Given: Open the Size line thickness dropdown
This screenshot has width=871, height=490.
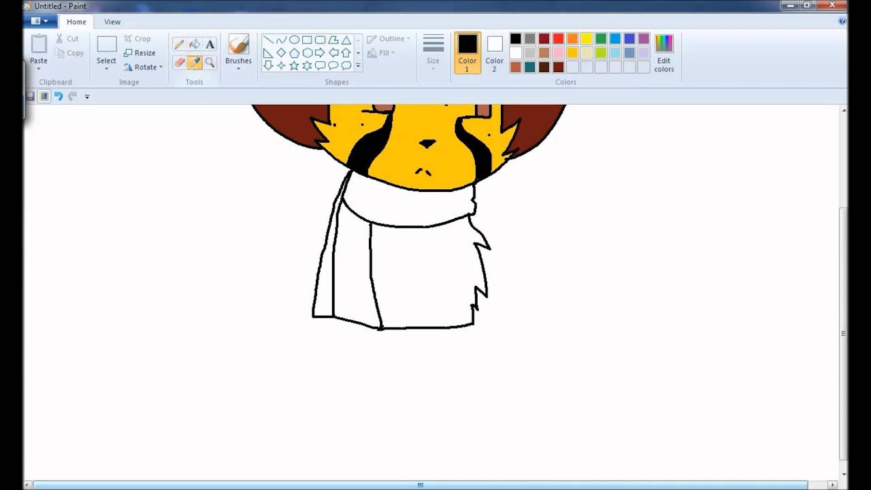Looking at the screenshot, I should (x=433, y=52).
